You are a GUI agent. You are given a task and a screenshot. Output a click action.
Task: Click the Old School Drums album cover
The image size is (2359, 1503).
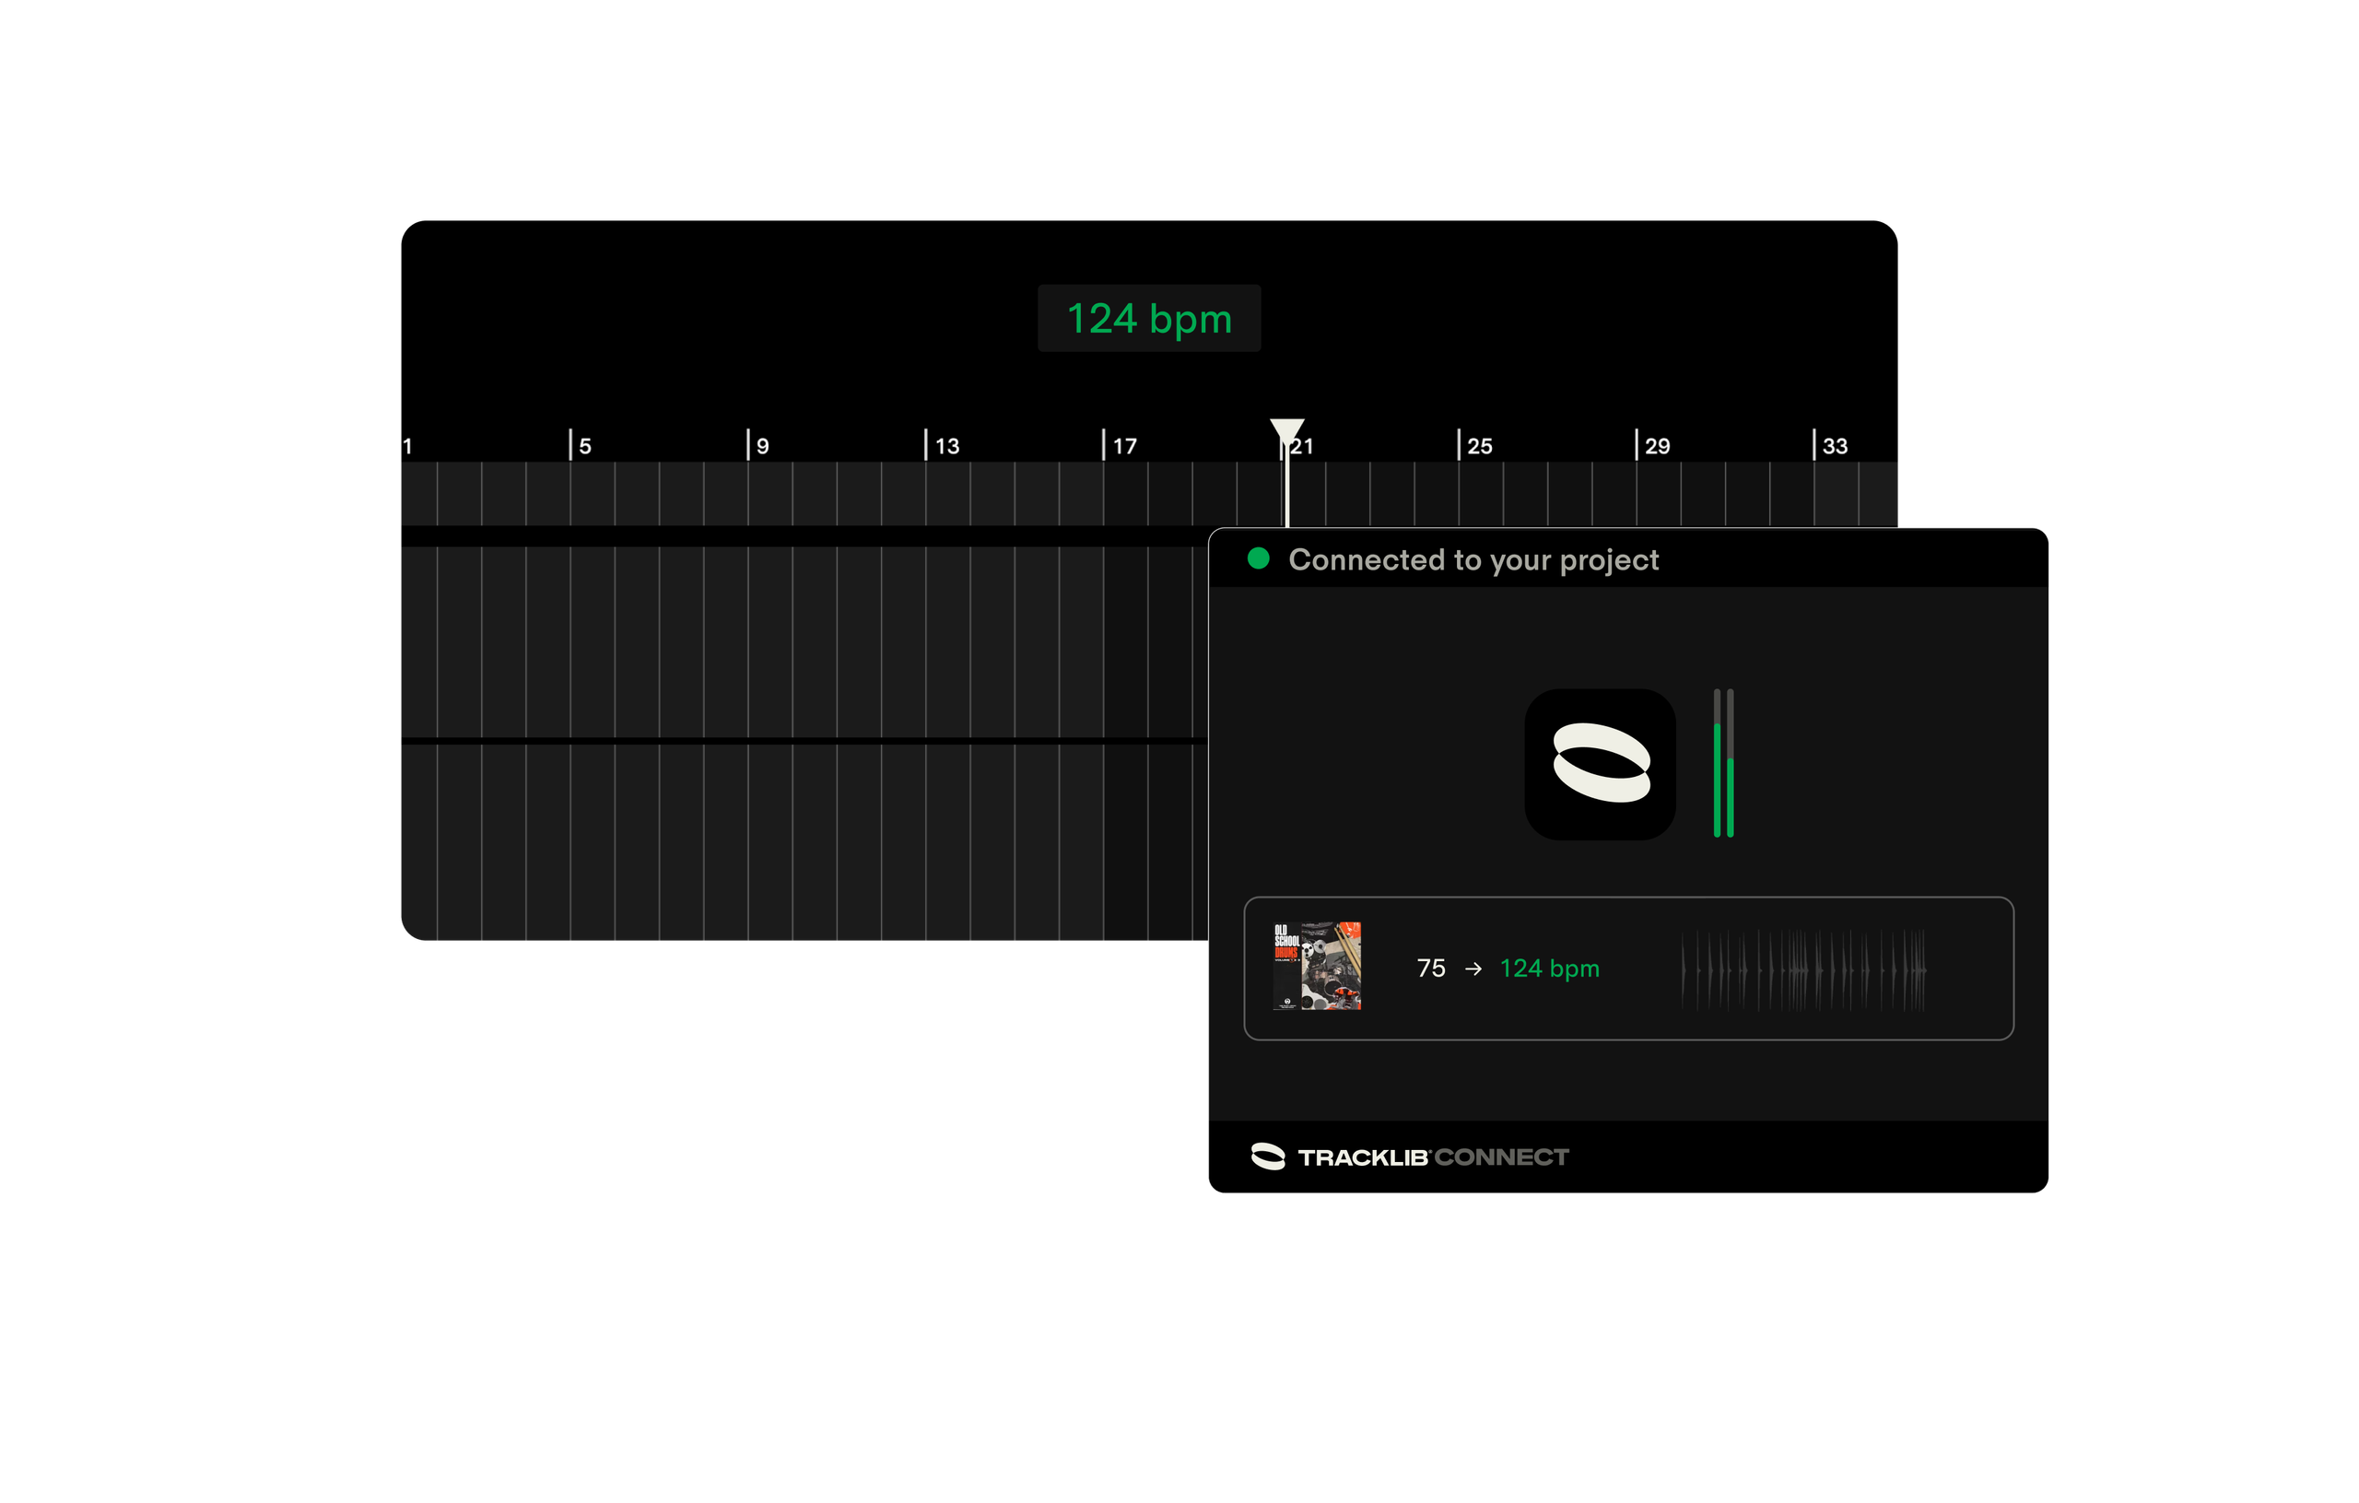click(x=1316, y=965)
